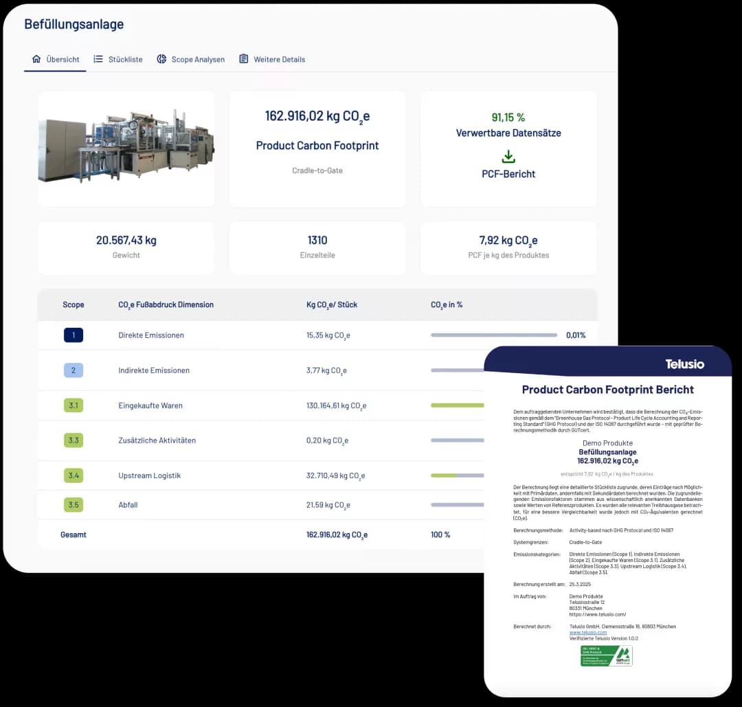Click the Abfall row label

click(128, 504)
